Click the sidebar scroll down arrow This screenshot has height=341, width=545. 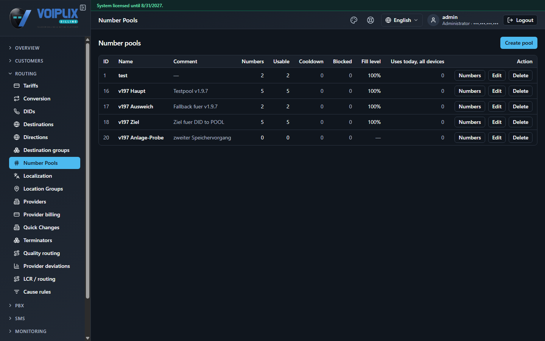tap(87, 338)
